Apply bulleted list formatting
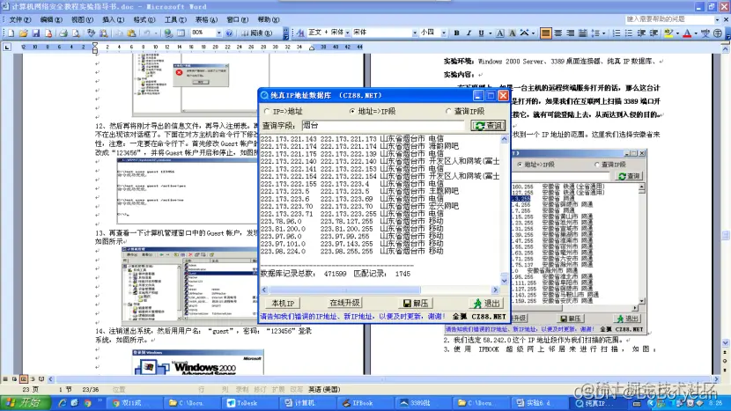 tap(629, 33)
